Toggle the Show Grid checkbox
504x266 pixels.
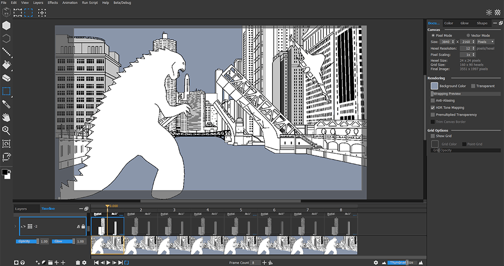click(433, 136)
